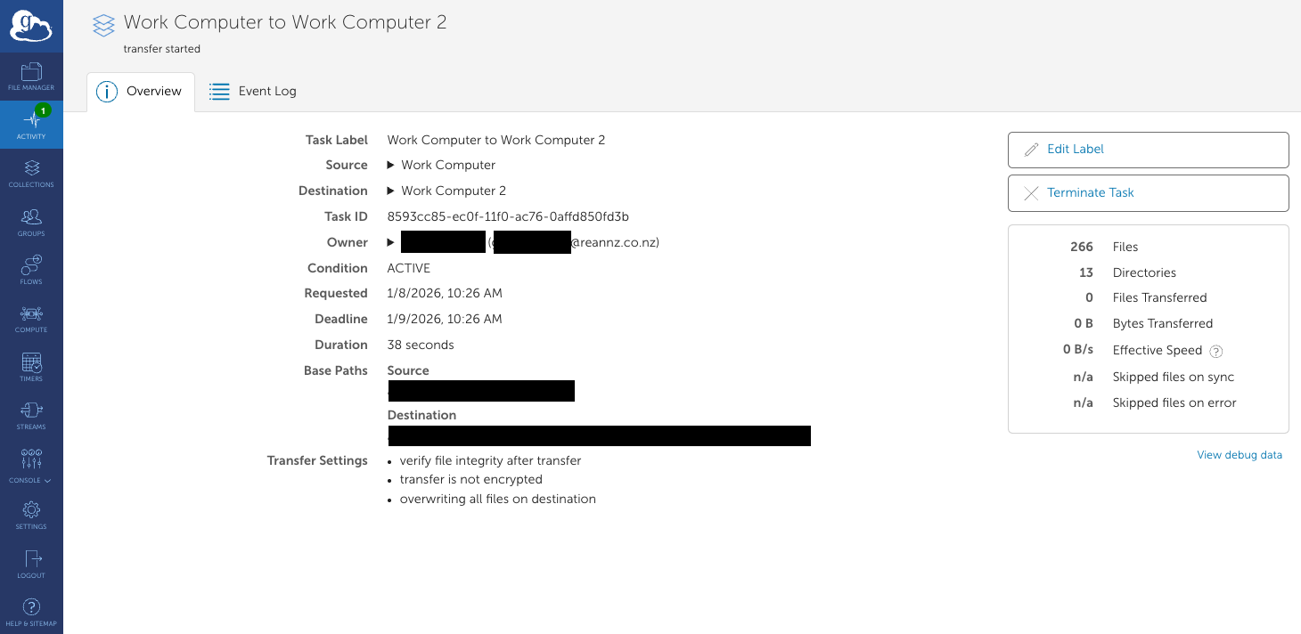
Task: Open Collections from the sidebar
Action: [31, 172]
